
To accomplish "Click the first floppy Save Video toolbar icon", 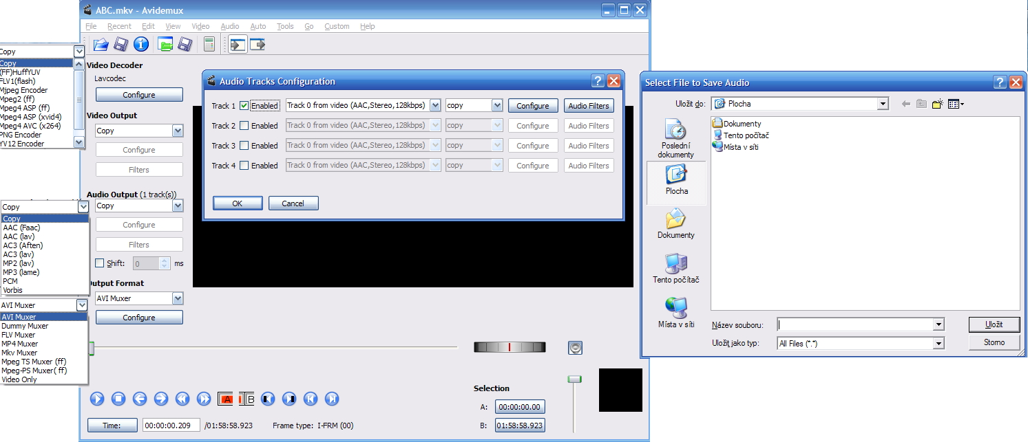I will pos(121,45).
